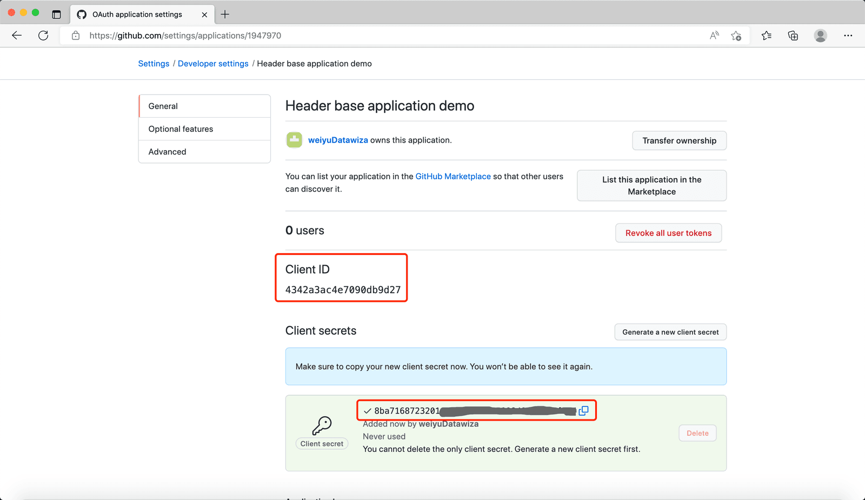Click the 'Client ID' heading
The width and height of the screenshot is (865, 500).
click(x=307, y=269)
